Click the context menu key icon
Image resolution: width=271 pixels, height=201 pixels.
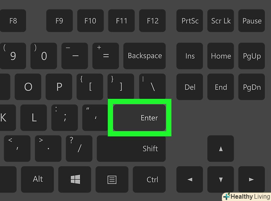click(112, 179)
